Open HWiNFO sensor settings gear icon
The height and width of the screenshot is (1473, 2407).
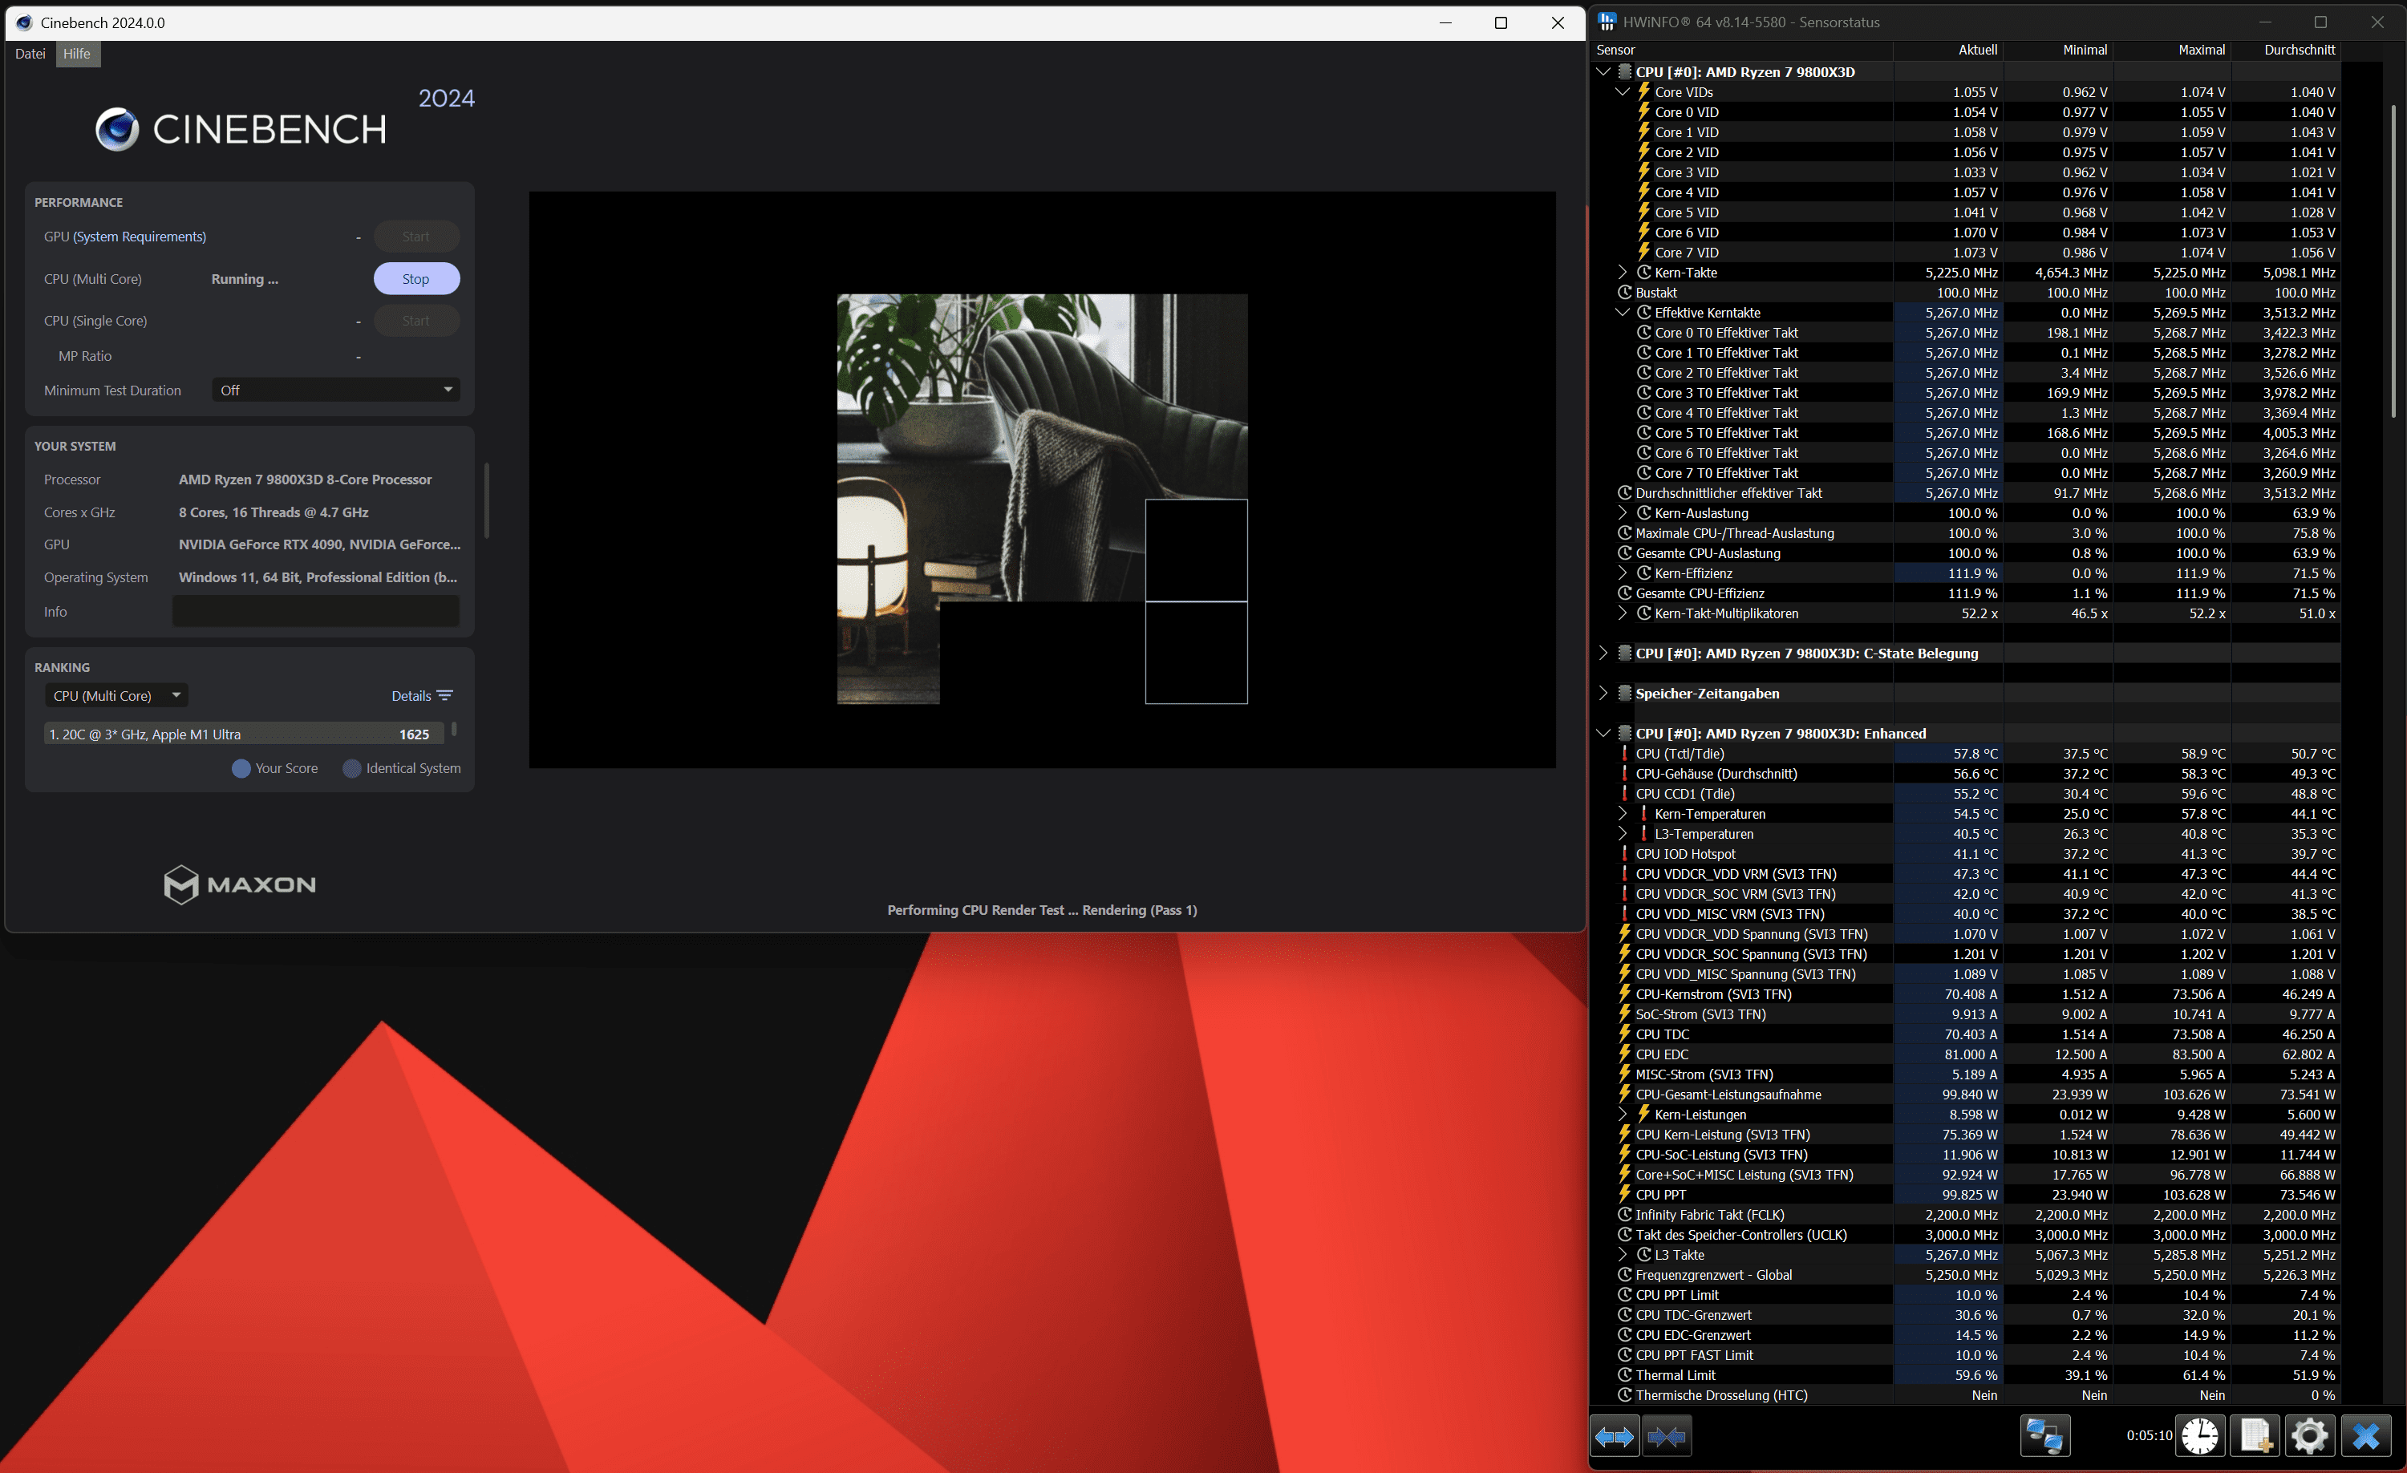2309,1436
